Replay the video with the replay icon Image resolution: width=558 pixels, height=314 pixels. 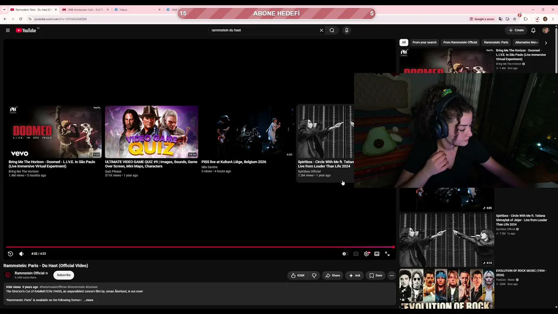[x=10, y=254]
